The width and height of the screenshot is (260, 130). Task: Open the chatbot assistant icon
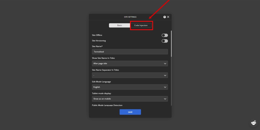tap(253, 123)
